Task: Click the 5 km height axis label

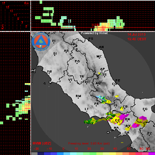Action: click(x=26, y=26)
